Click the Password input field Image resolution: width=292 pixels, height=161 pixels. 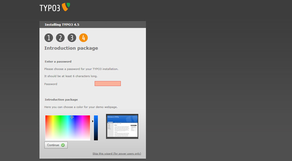click(108, 84)
